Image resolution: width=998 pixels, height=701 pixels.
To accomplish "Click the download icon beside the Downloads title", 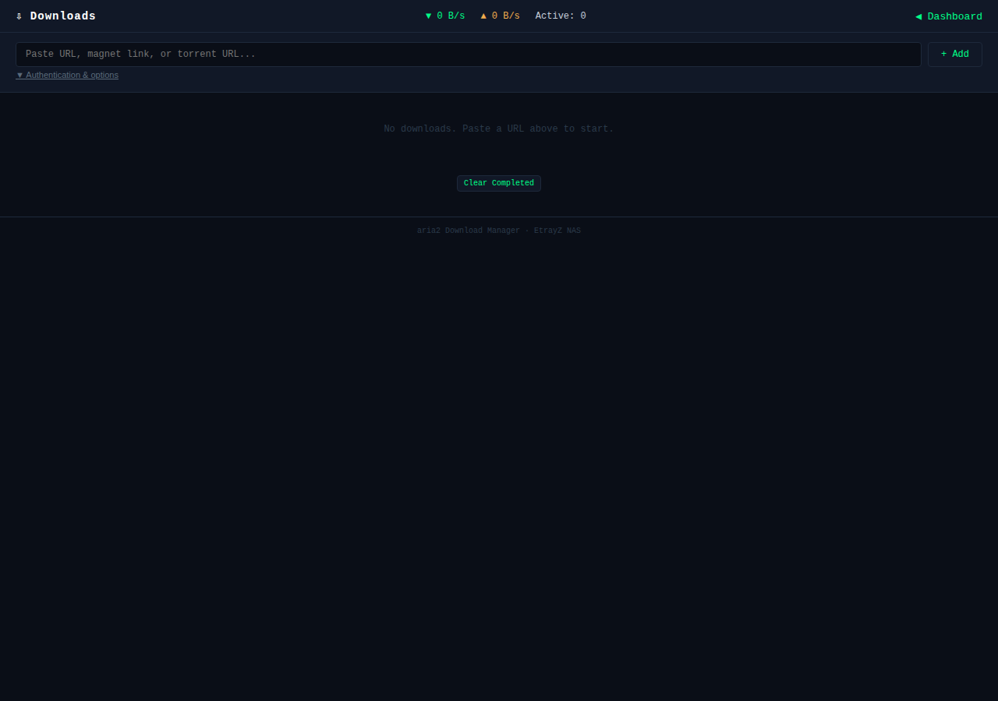I will [19, 16].
